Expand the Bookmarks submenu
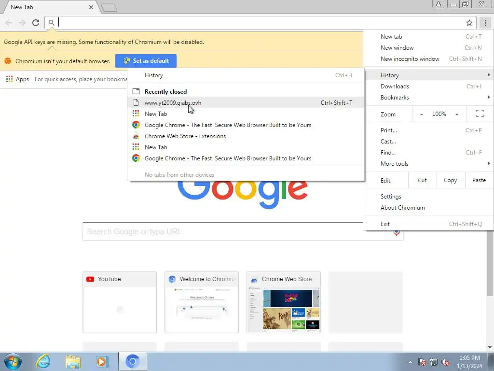The image size is (494, 371). (x=428, y=98)
